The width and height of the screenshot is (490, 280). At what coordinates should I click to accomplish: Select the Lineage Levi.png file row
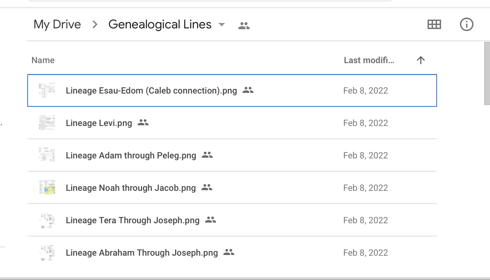[99, 123]
